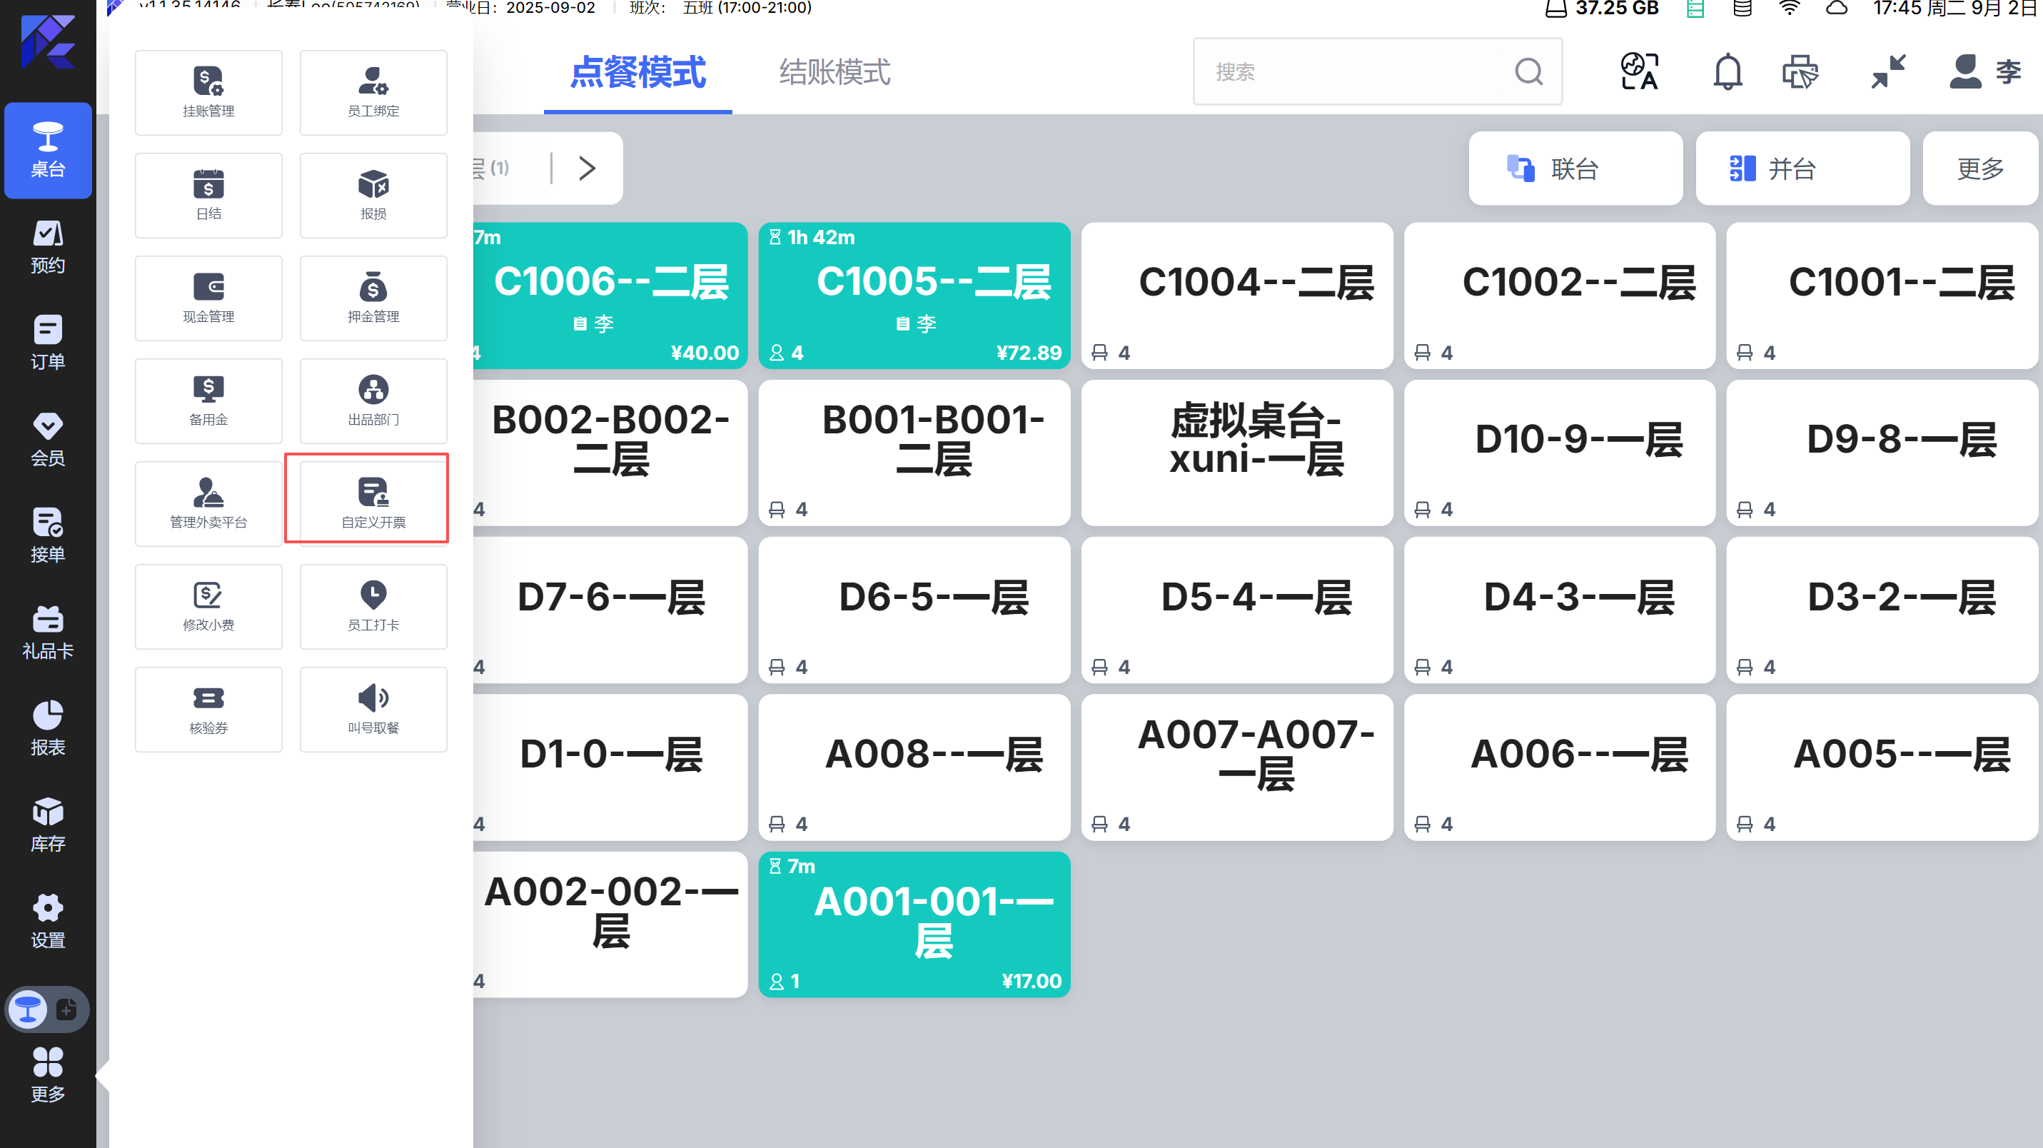
Task: Expand floor list with right chevron
Action: coord(587,168)
